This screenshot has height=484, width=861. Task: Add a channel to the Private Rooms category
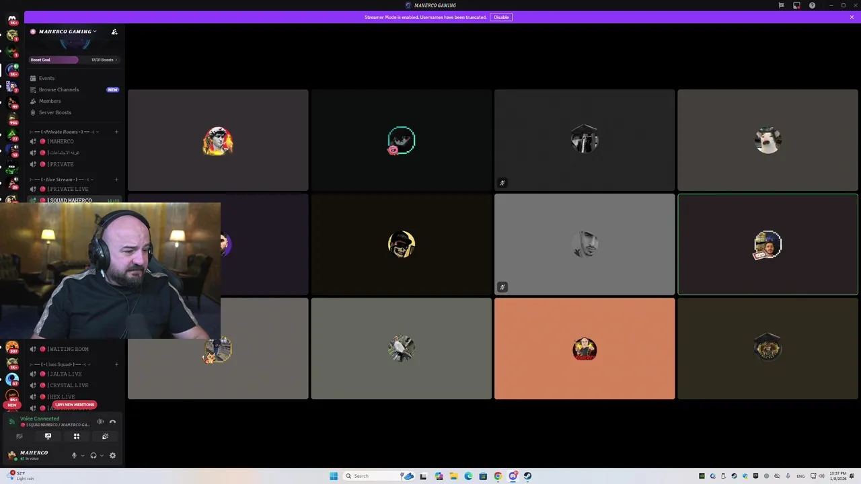click(116, 132)
